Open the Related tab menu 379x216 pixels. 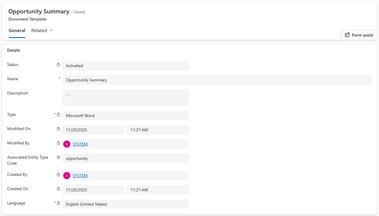[x=42, y=31]
